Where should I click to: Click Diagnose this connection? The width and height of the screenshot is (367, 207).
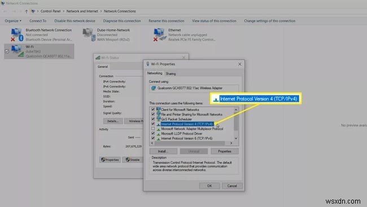[122, 21]
